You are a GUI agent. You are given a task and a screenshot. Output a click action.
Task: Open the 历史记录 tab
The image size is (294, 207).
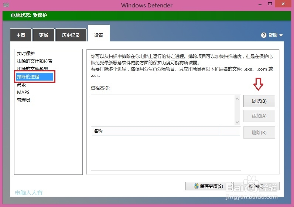[71, 35]
